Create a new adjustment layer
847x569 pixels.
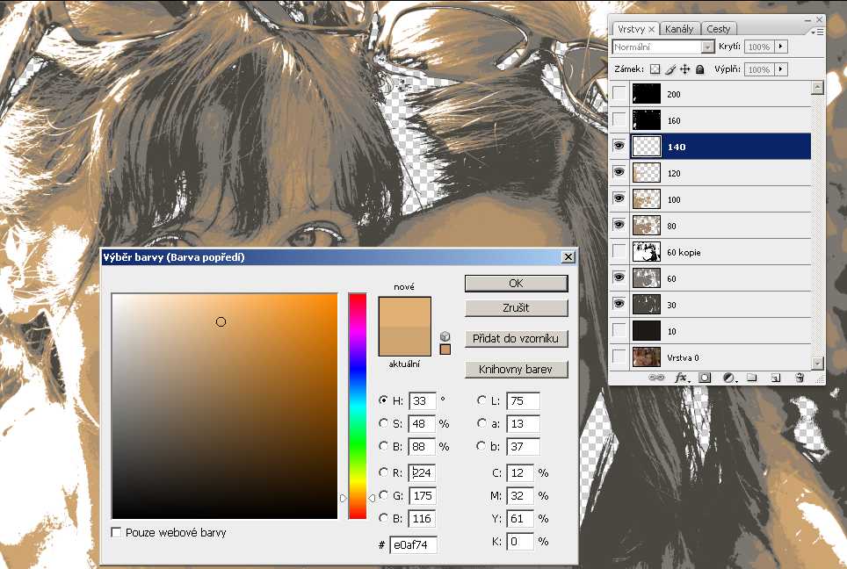click(728, 378)
